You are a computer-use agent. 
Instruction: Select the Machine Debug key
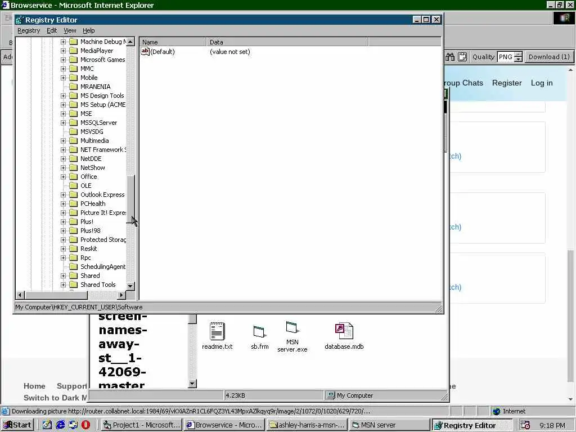coord(103,42)
